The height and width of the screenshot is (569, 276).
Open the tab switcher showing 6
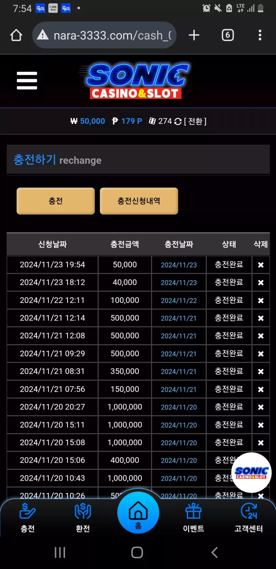pos(228,35)
